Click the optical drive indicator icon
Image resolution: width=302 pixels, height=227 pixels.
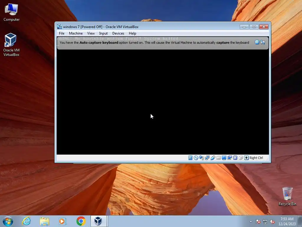[x=196, y=158]
